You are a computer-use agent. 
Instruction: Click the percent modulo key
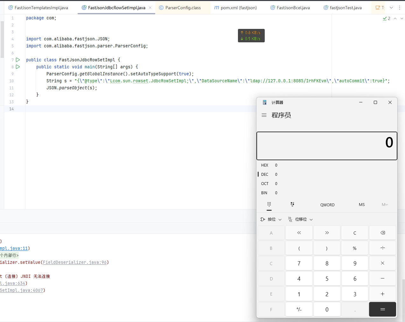(x=355, y=248)
